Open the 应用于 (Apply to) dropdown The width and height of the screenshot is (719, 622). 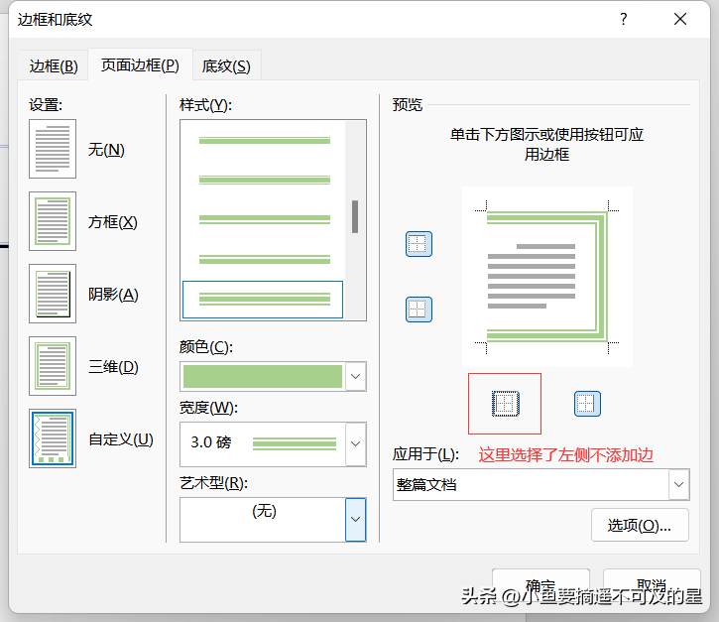(678, 485)
